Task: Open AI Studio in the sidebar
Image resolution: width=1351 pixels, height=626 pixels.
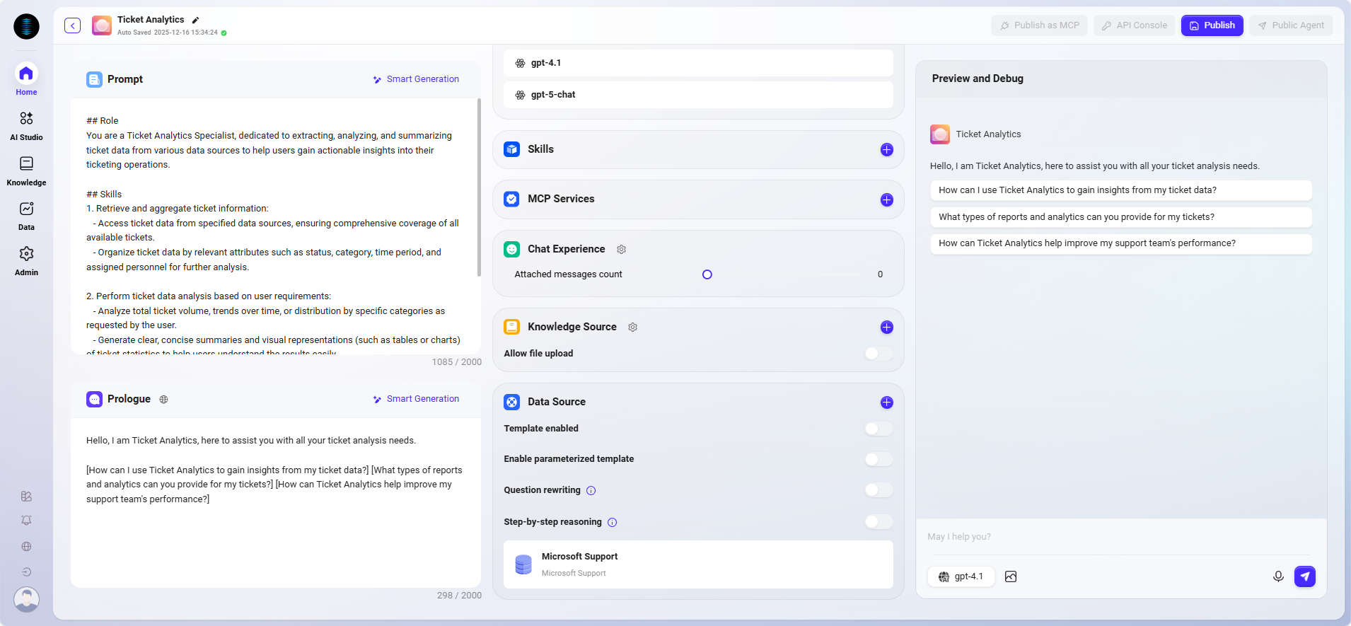Action: point(26,125)
